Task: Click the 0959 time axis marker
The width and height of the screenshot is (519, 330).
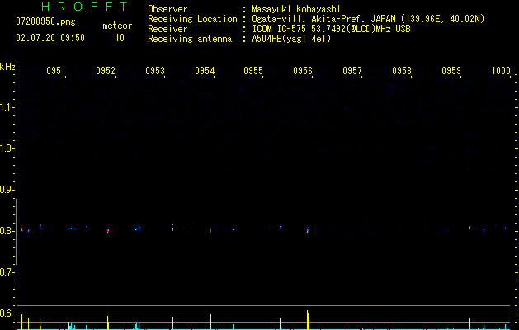Action: click(451, 71)
